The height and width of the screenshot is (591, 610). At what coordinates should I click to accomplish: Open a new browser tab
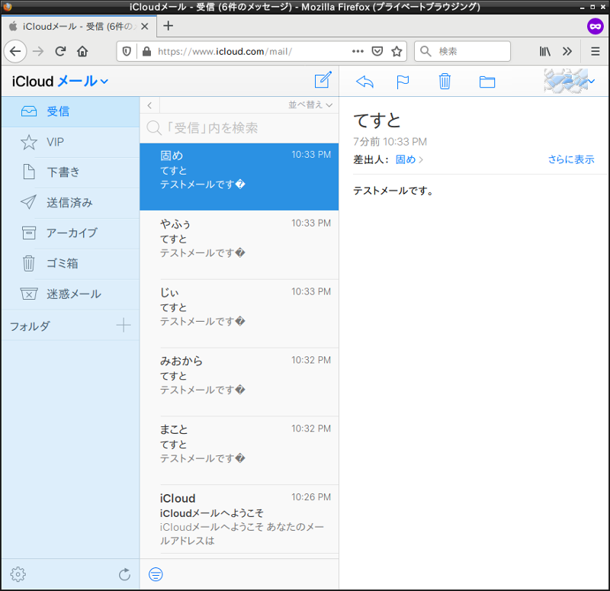click(168, 26)
